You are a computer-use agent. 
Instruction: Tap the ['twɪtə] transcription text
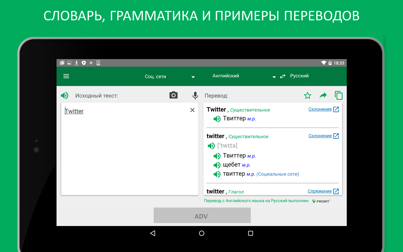point(227,146)
